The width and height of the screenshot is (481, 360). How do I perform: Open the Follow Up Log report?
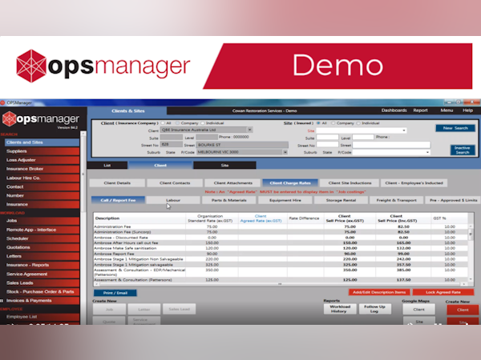click(x=375, y=309)
